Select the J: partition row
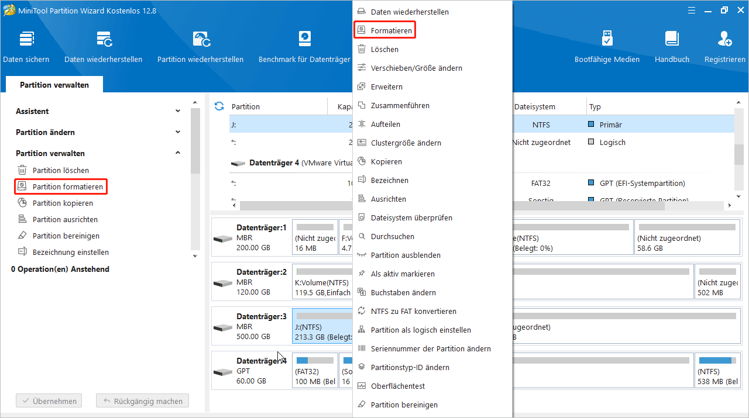 tap(482, 125)
